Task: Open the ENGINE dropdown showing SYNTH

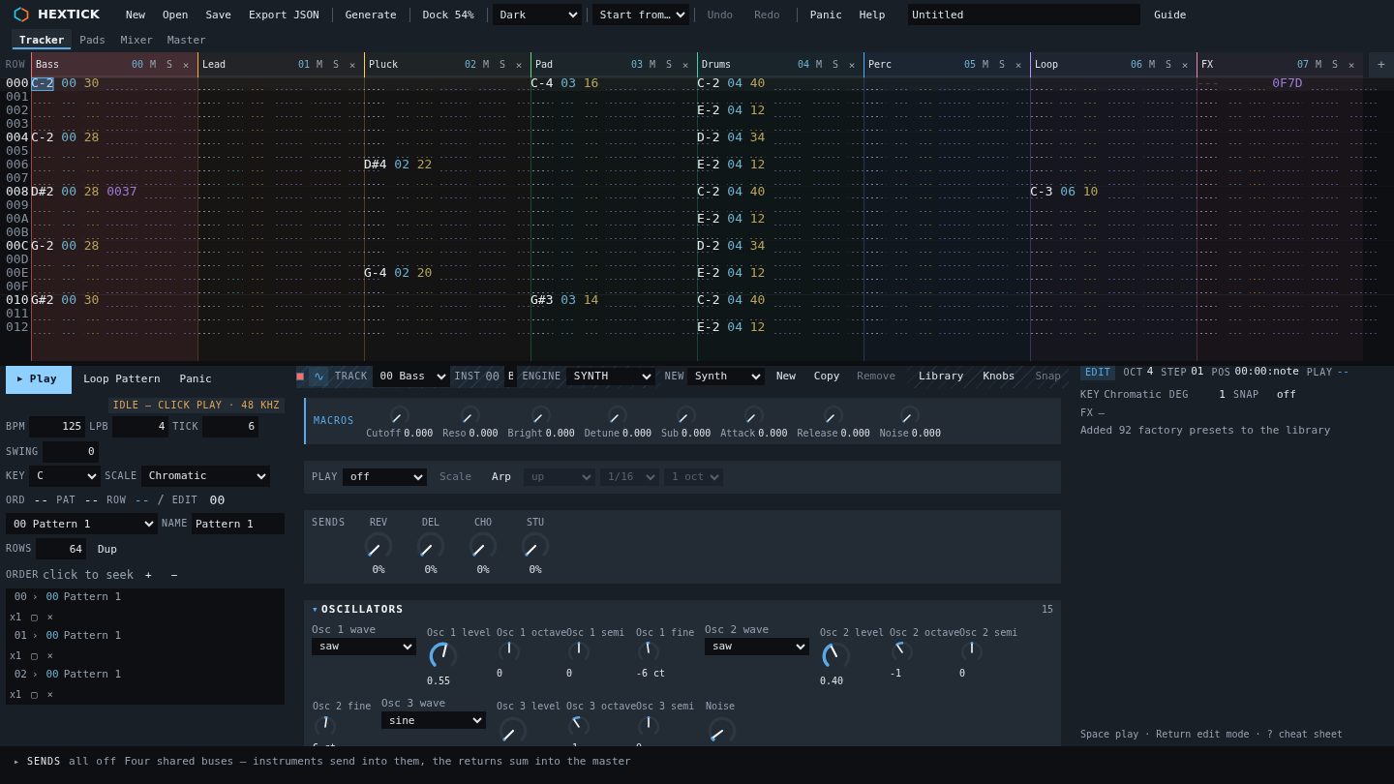Action: pos(611,377)
